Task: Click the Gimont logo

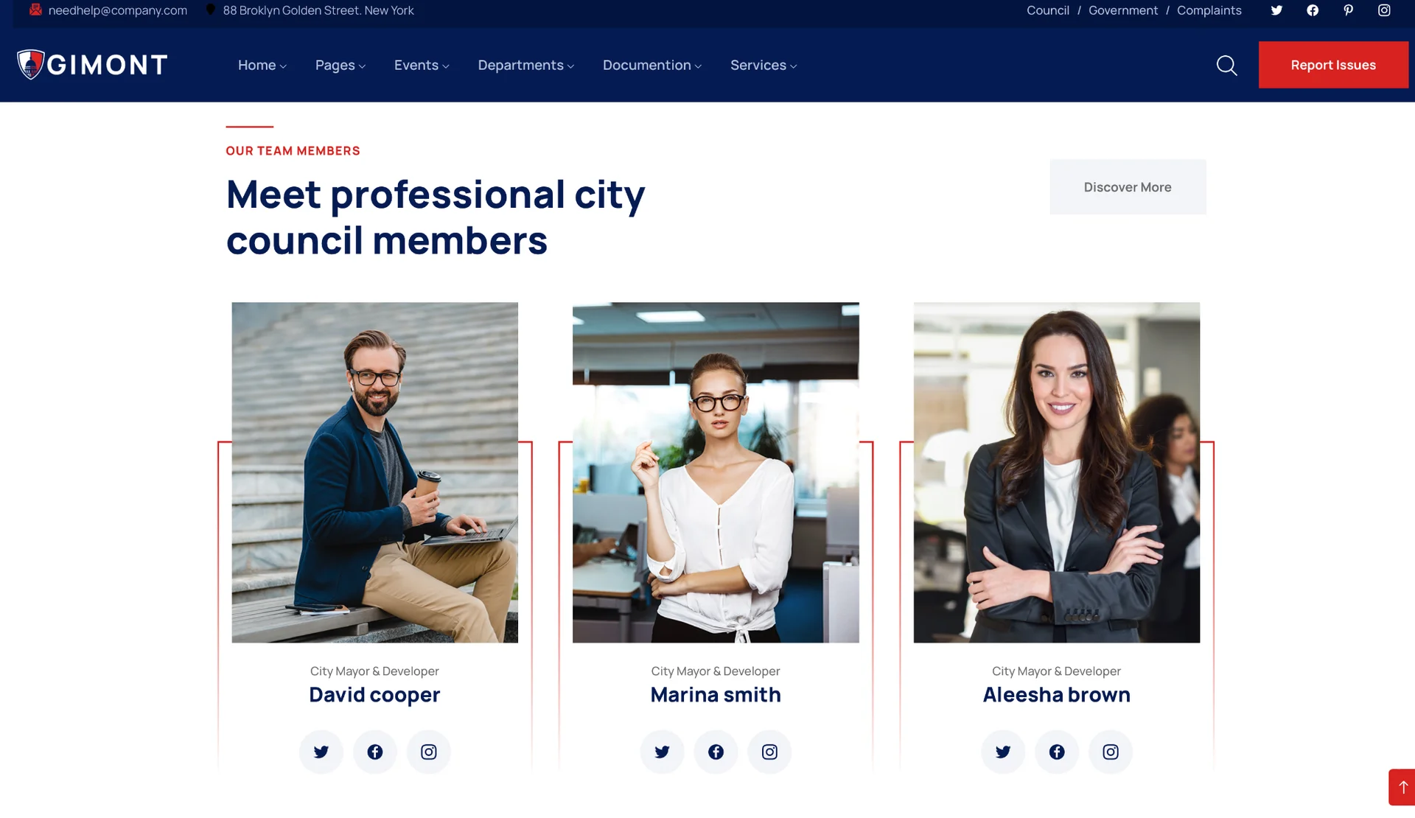Action: point(92,65)
